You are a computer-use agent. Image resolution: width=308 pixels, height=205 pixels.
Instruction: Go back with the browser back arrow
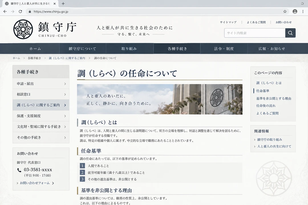[5, 12]
